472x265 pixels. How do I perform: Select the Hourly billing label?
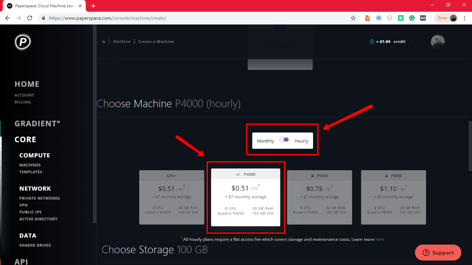[x=301, y=141]
